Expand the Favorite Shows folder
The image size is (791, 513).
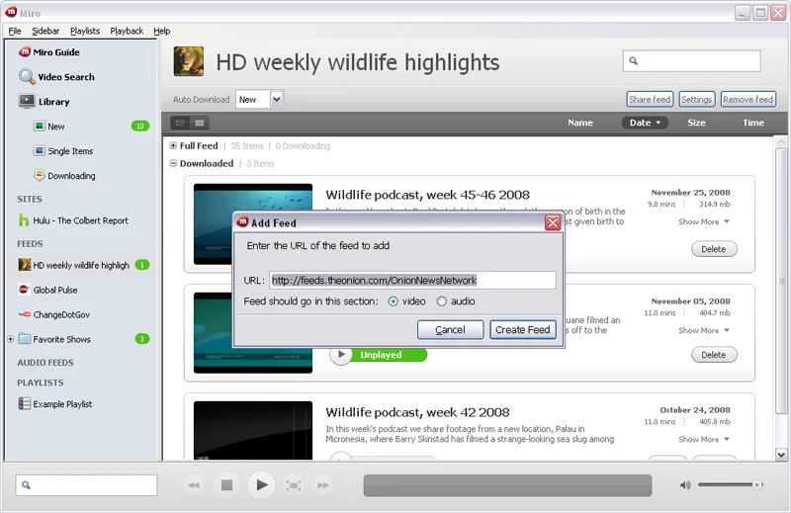click(10, 339)
